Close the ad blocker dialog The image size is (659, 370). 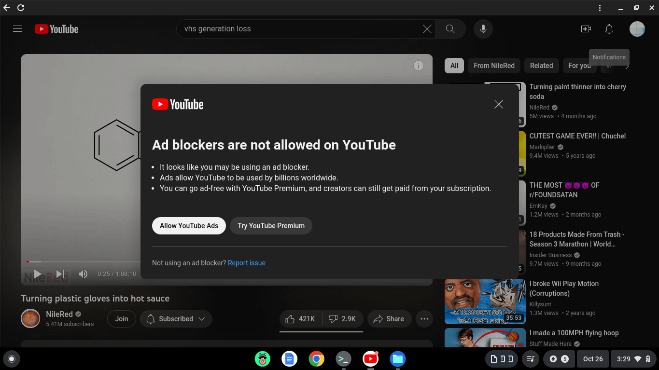[x=499, y=104]
